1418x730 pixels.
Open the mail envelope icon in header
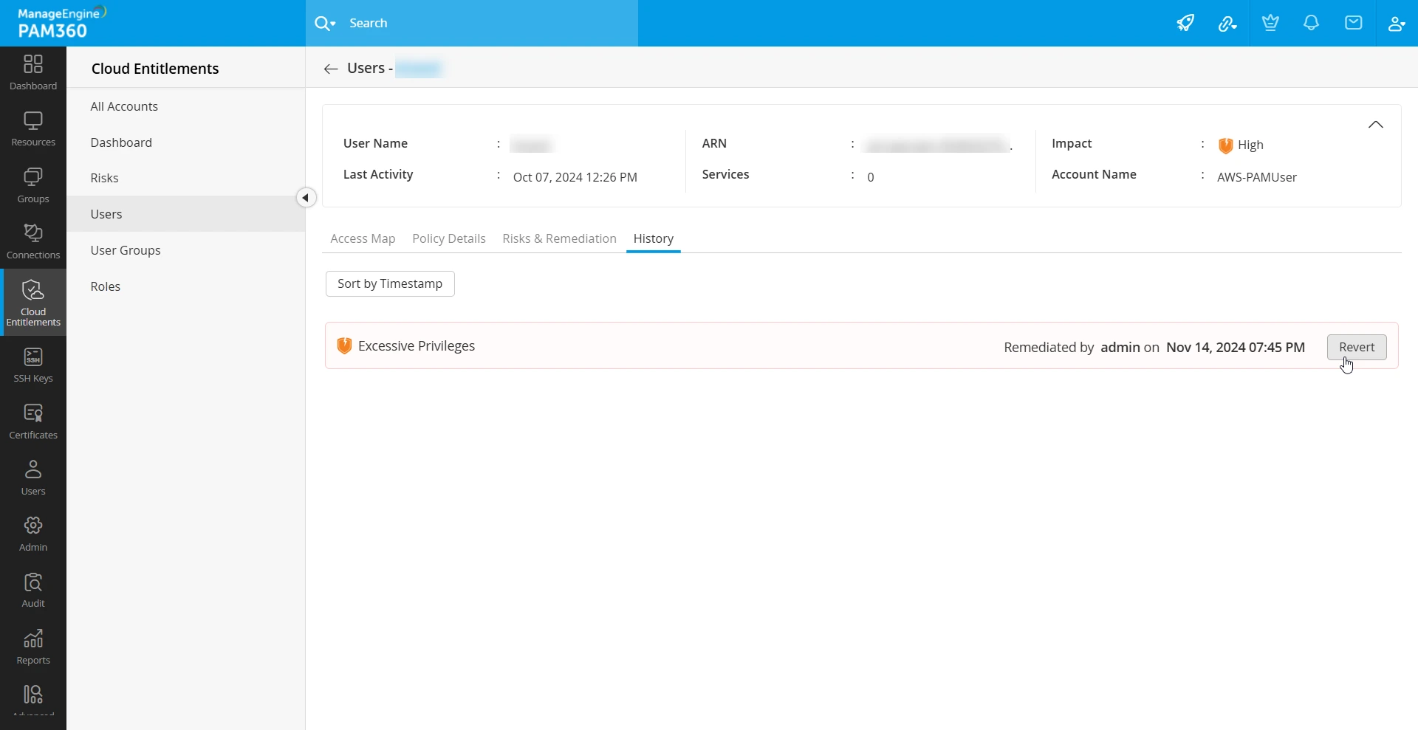click(1353, 23)
